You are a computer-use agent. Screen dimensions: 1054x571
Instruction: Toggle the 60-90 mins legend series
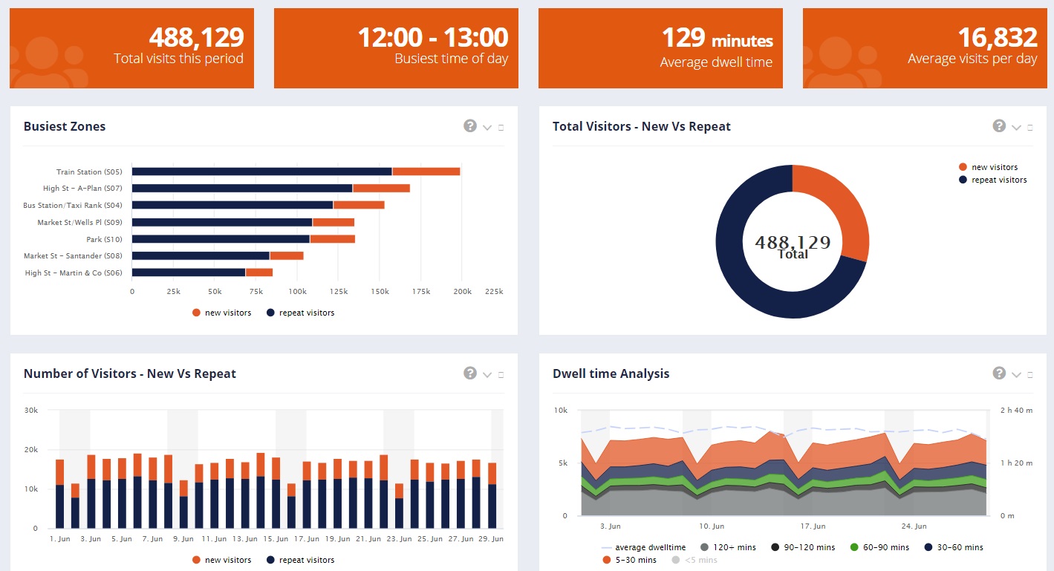(x=879, y=547)
